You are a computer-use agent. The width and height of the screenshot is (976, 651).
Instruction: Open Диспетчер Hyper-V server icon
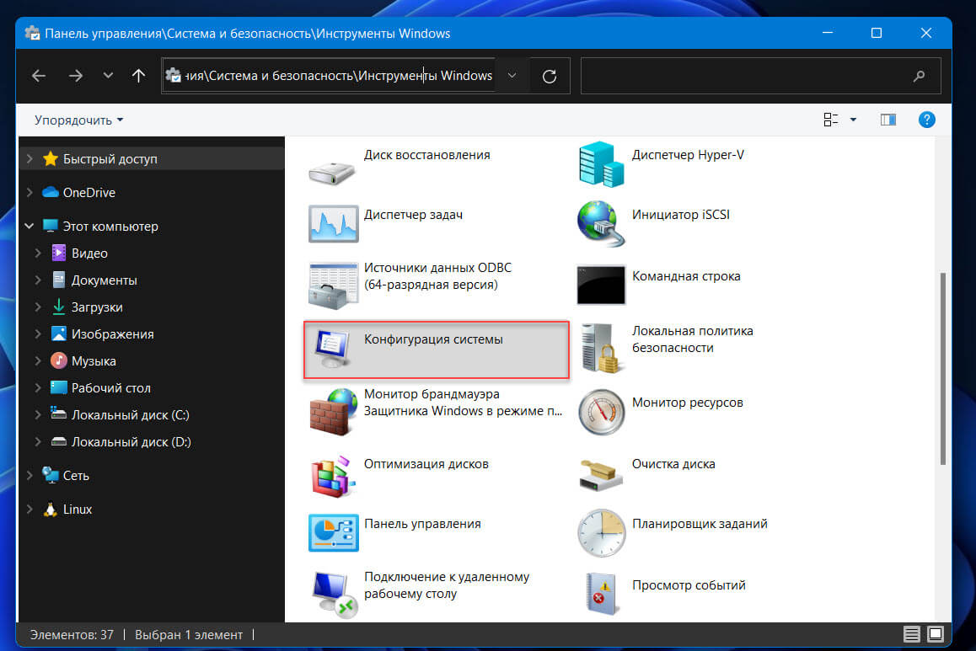pos(601,164)
